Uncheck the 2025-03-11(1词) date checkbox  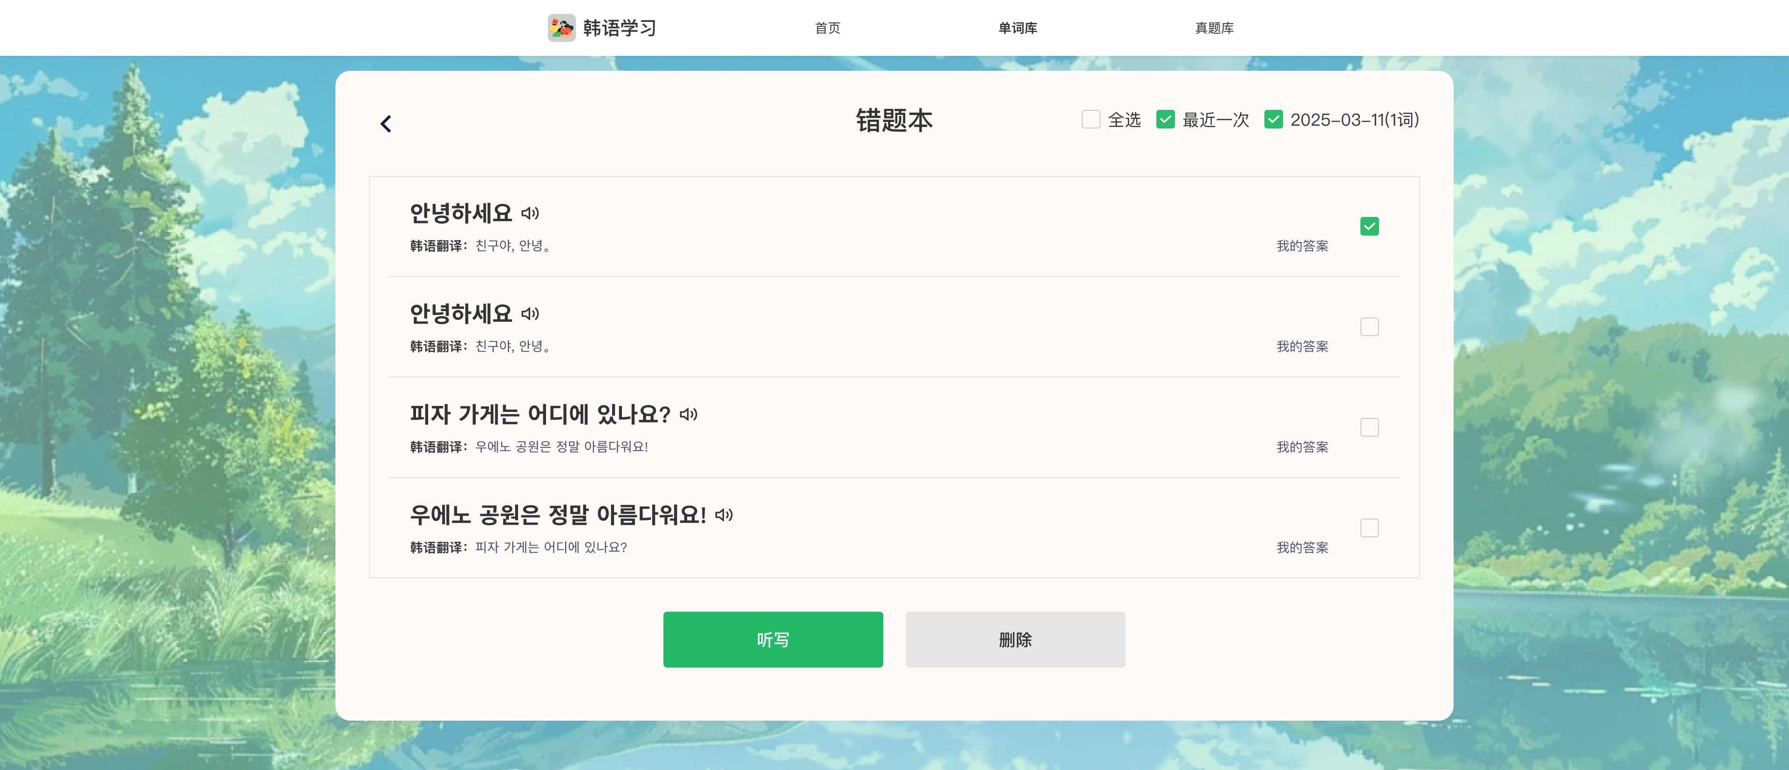point(1273,119)
